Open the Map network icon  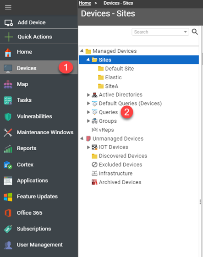tap(8, 84)
